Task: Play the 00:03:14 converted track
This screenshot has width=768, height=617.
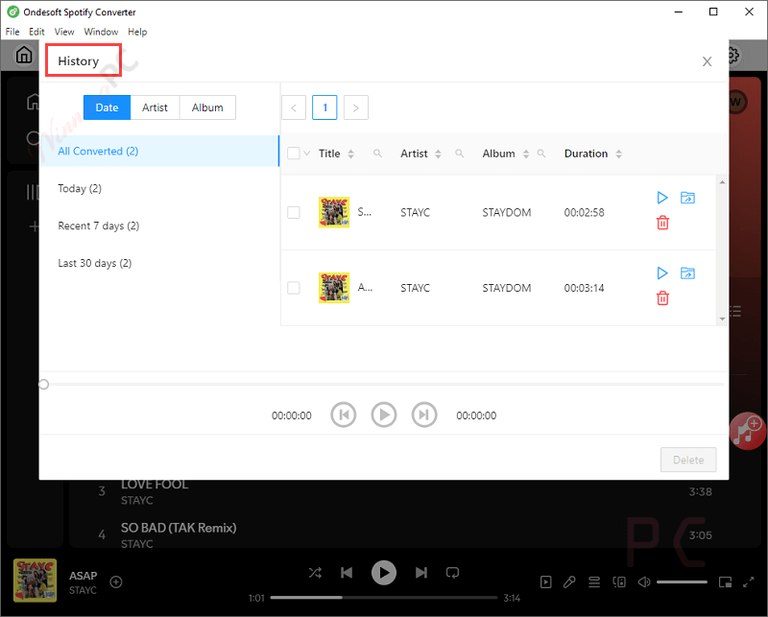Action: click(662, 273)
